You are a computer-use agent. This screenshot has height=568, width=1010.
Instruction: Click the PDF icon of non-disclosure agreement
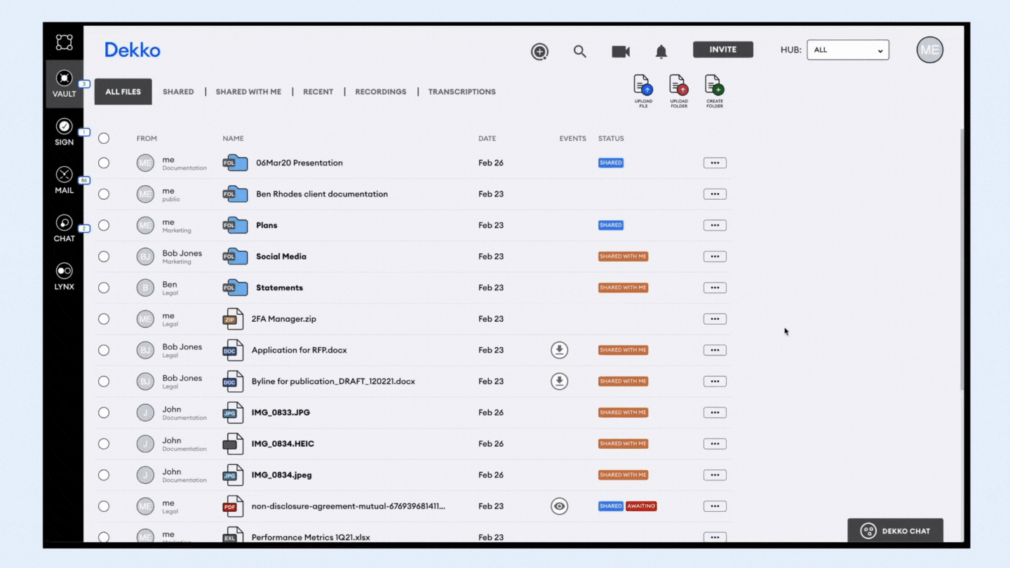[233, 506]
